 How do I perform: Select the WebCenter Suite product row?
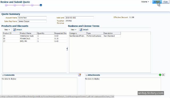click(35, 36)
